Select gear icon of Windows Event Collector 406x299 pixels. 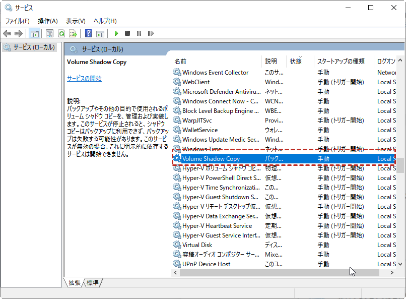177,72
